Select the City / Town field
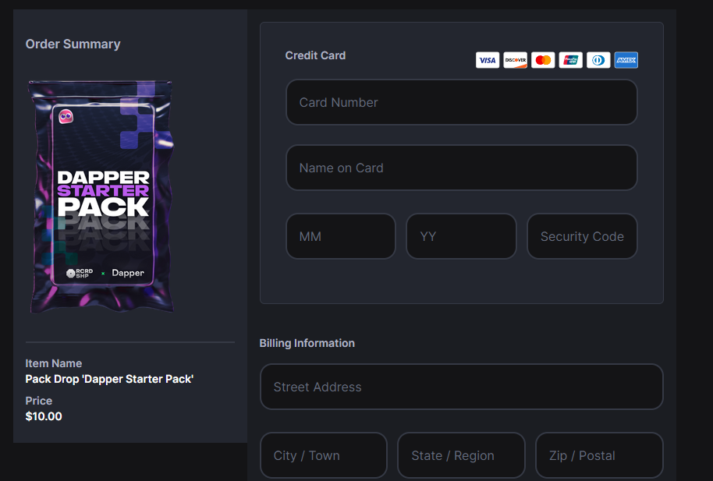The width and height of the screenshot is (713, 481). tap(323, 455)
